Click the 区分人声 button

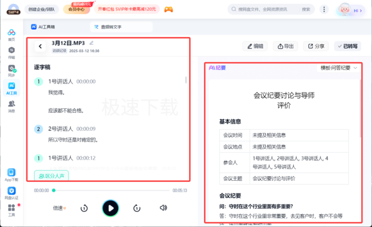click(x=52, y=176)
